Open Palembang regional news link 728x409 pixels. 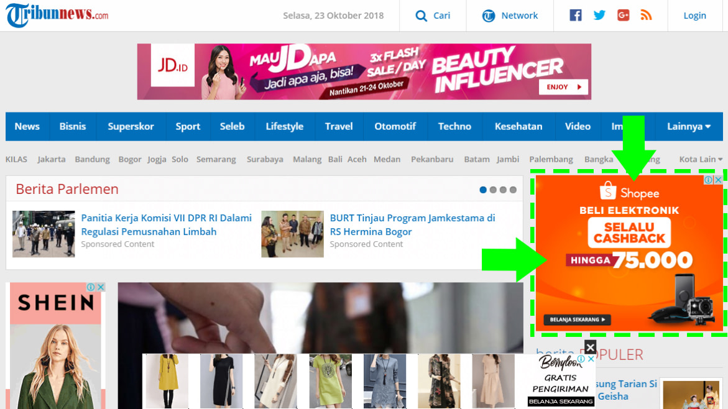[551, 159]
